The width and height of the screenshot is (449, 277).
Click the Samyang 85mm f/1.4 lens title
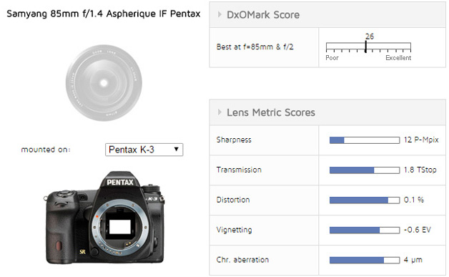point(104,14)
